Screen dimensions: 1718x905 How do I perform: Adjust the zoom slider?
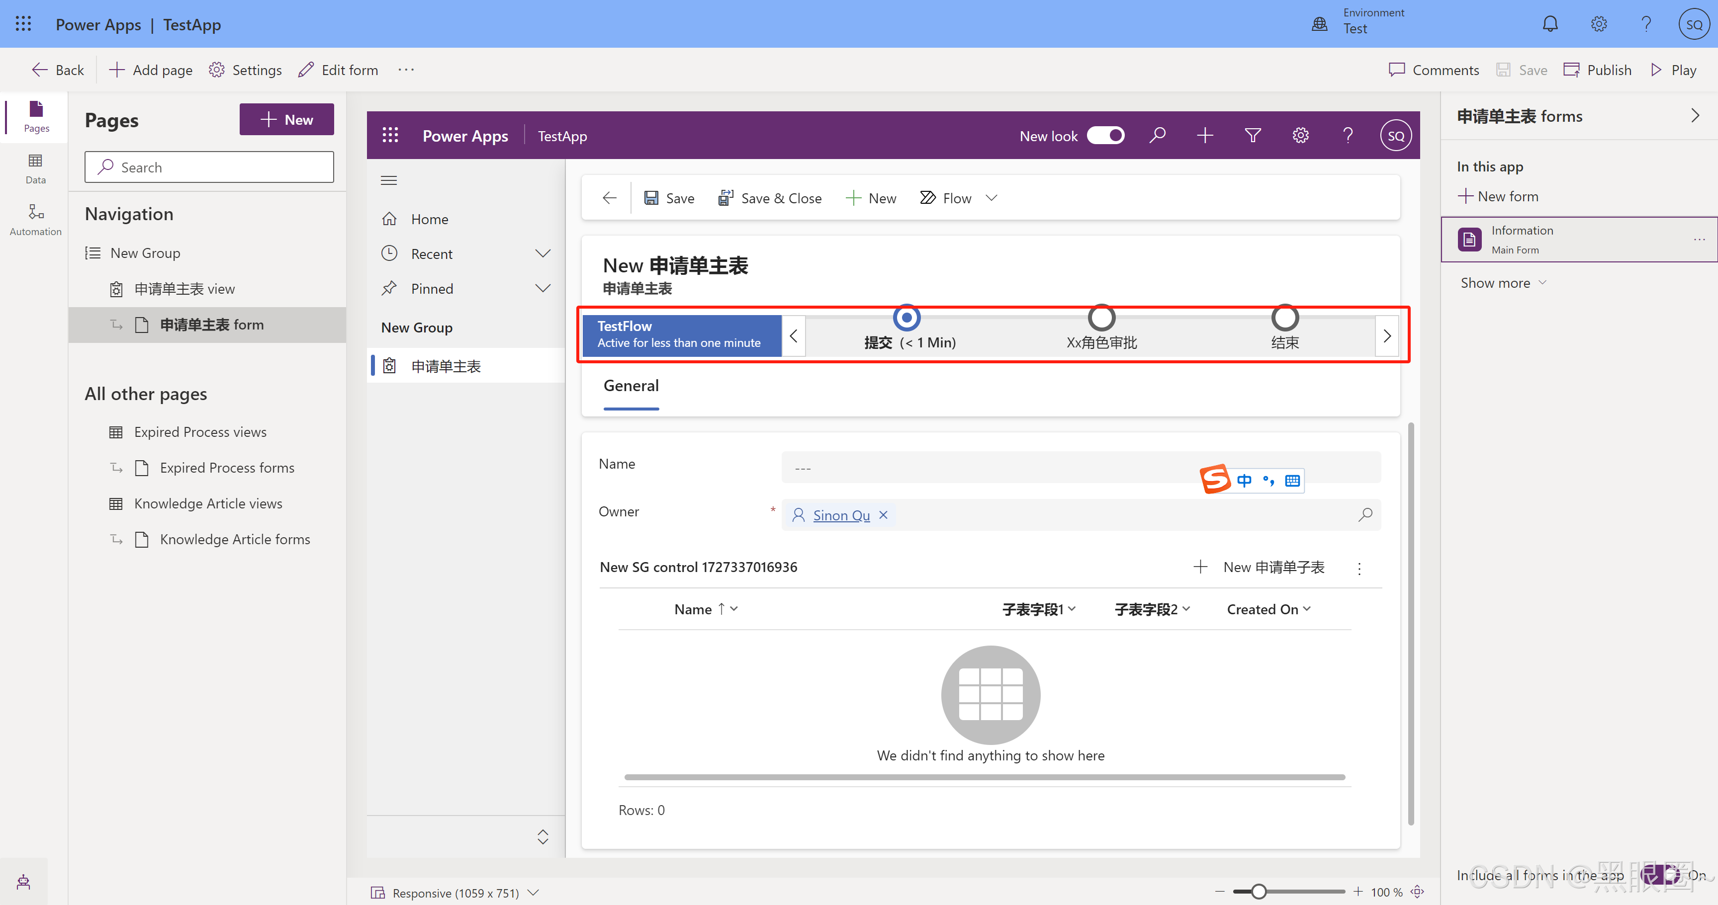[1258, 891]
